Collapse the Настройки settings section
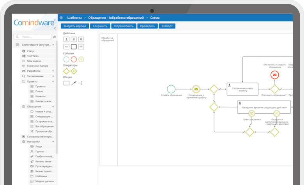Screen dimensions: 304x185 (x=53, y=142)
